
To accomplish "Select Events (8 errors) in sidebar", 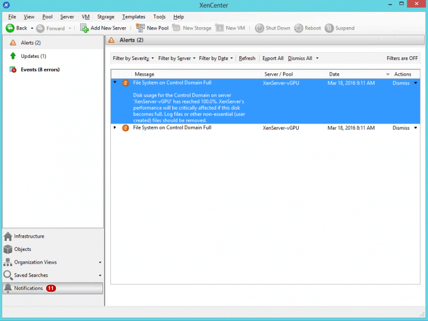I will click(x=53, y=70).
